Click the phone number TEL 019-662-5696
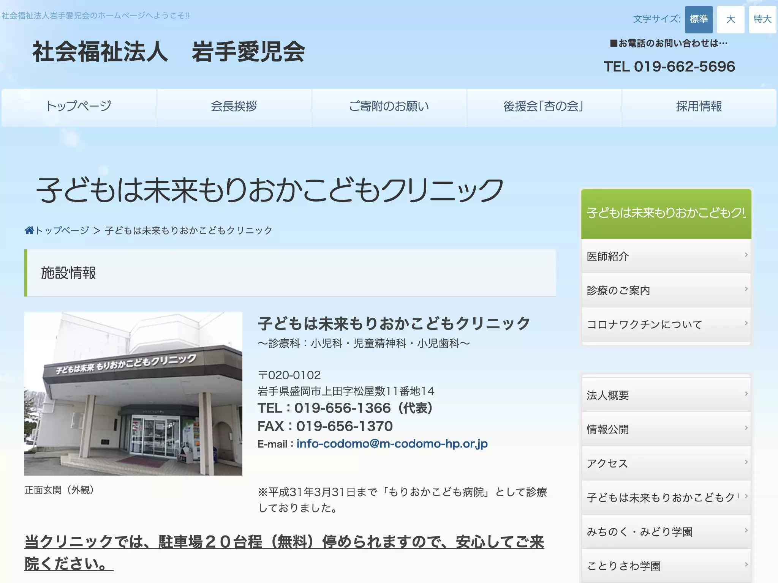 669,67
